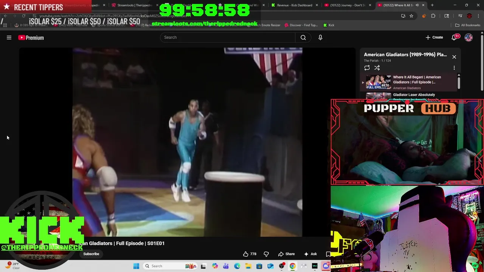Close the playlist panel

[x=454, y=57]
